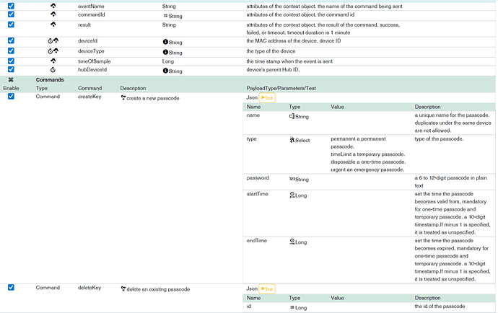Click the upload icon in eventName row
498x313 pixels.
click(x=53, y=6)
